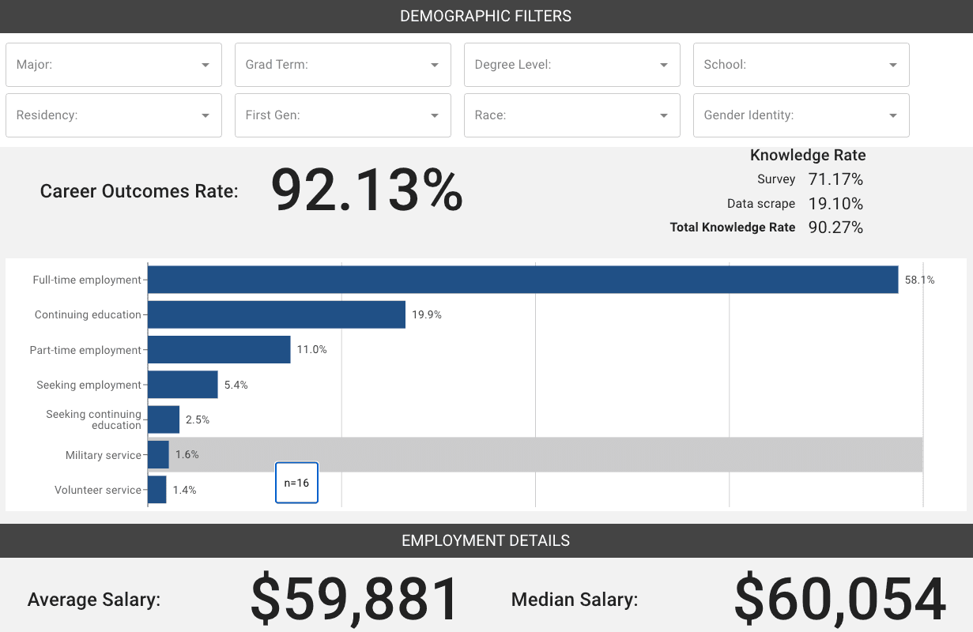973x632 pixels.
Task: Select the Seeking employment bar
Action: click(x=183, y=385)
